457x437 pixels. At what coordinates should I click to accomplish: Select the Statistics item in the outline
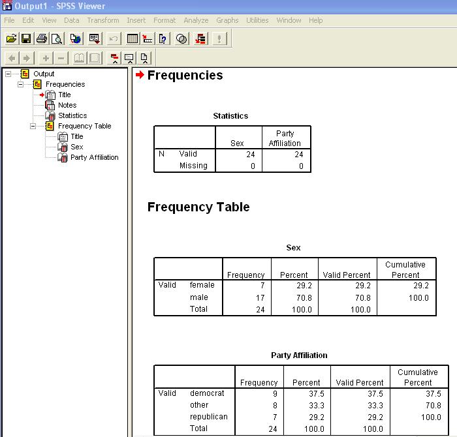tap(72, 115)
